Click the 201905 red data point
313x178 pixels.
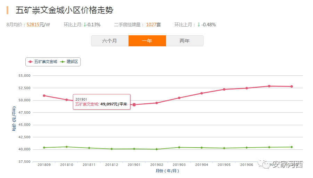224,90
